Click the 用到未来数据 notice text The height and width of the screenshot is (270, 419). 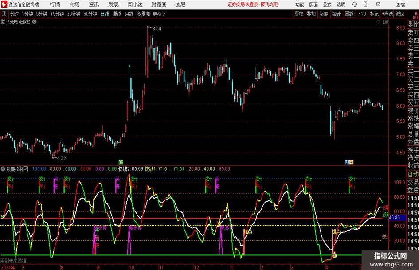13,261
